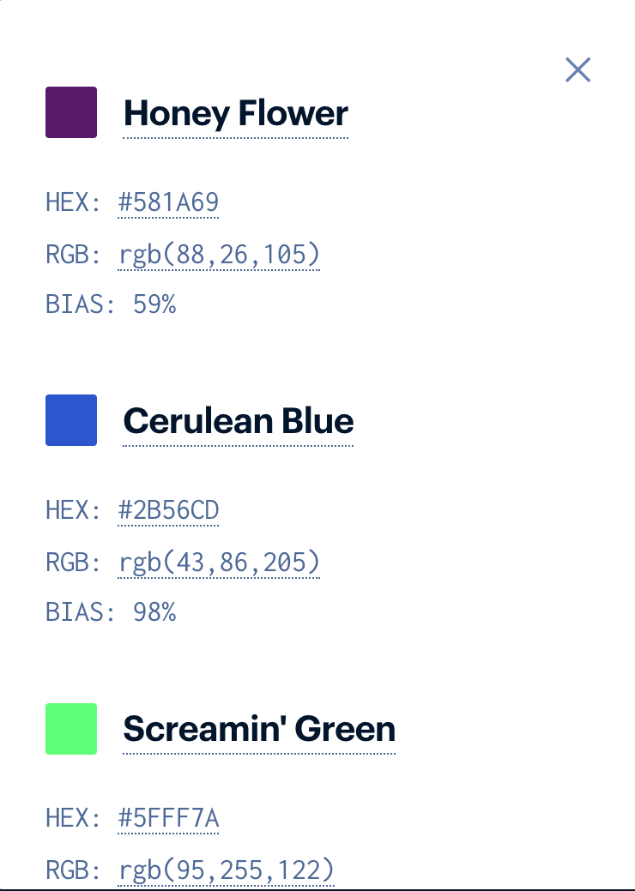Select the Cerulean Blue color swatch

click(x=70, y=420)
